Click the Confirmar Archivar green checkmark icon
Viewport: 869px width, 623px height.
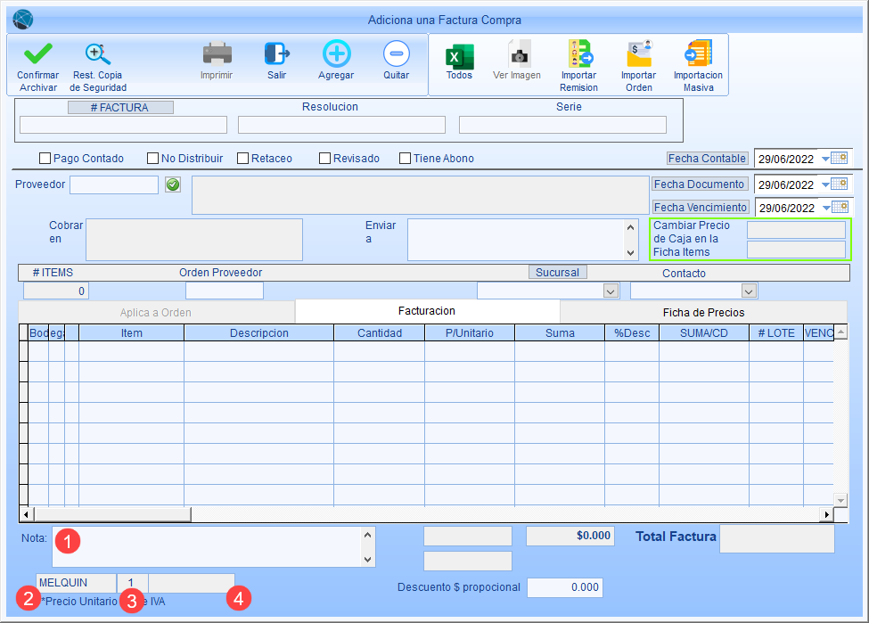(x=38, y=53)
